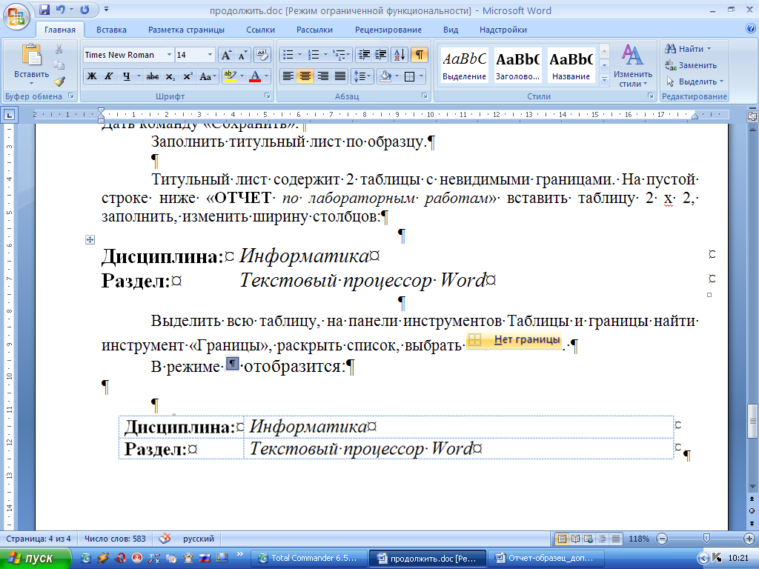Screen dimensions: 759x569
Task: Click zoom out minus button
Action: (x=662, y=539)
